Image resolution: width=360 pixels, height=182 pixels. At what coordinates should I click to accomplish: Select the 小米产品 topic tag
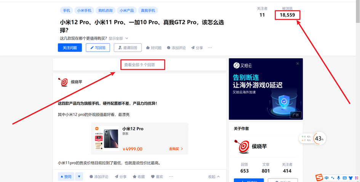[127, 11]
